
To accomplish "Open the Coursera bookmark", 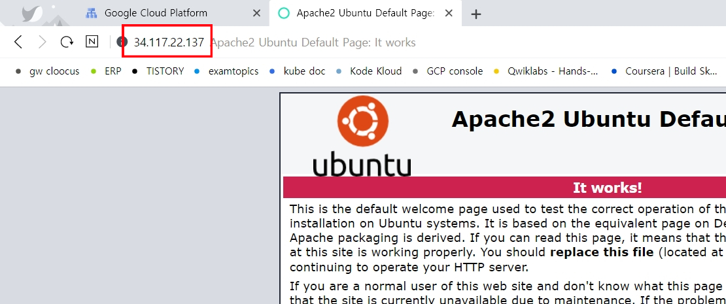I will (665, 71).
